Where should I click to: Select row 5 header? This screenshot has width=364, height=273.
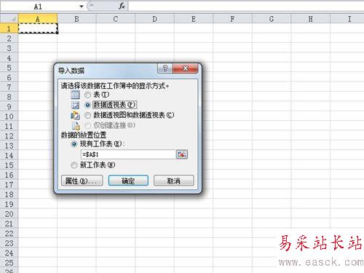[9, 68]
